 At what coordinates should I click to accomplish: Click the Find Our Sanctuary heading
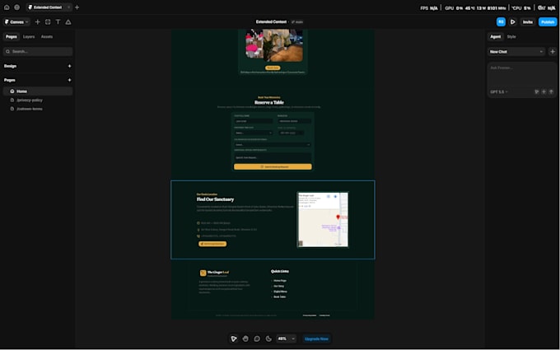coord(216,199)
